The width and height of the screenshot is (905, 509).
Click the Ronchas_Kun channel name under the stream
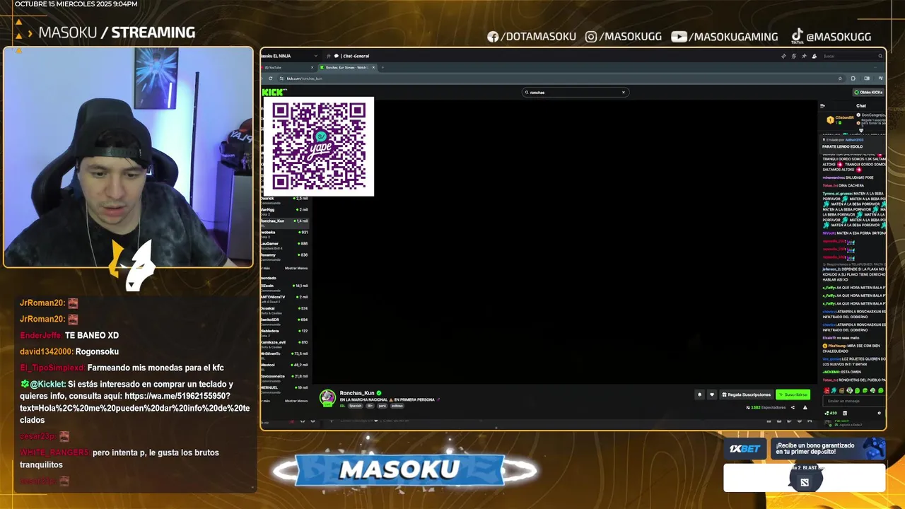click(357, 393)
